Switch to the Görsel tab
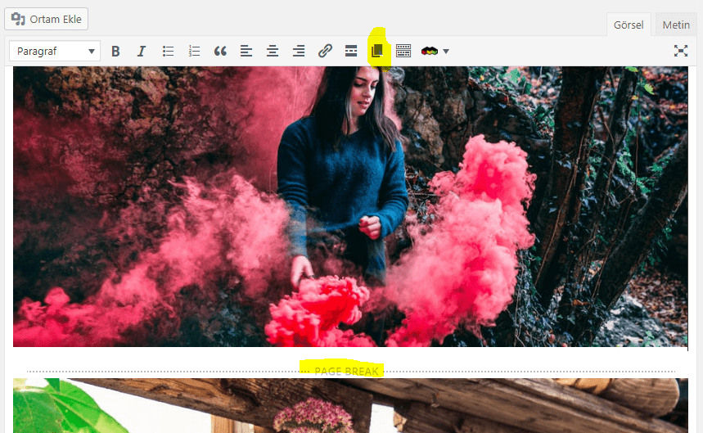 tap(629, 25)
